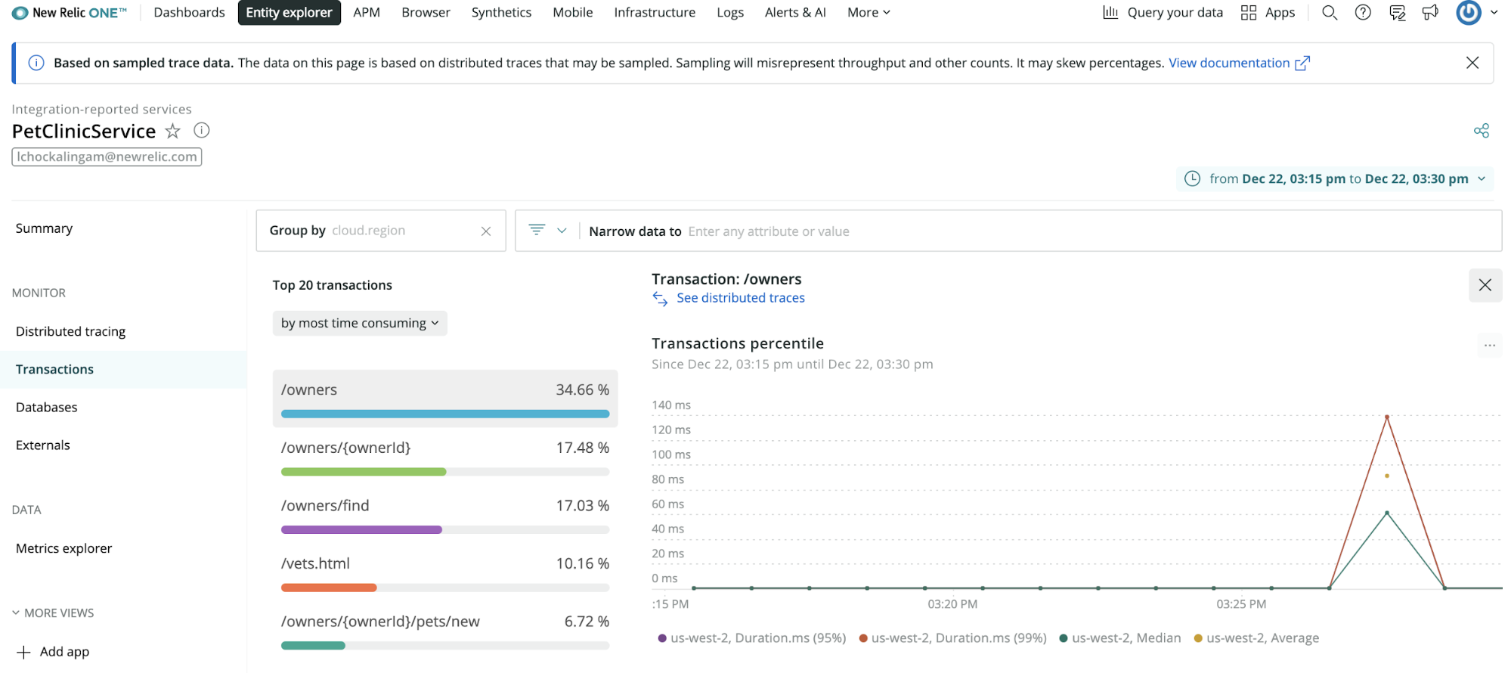Select the /vets.html transaction
1511x673 pixels.
(445, 572)
